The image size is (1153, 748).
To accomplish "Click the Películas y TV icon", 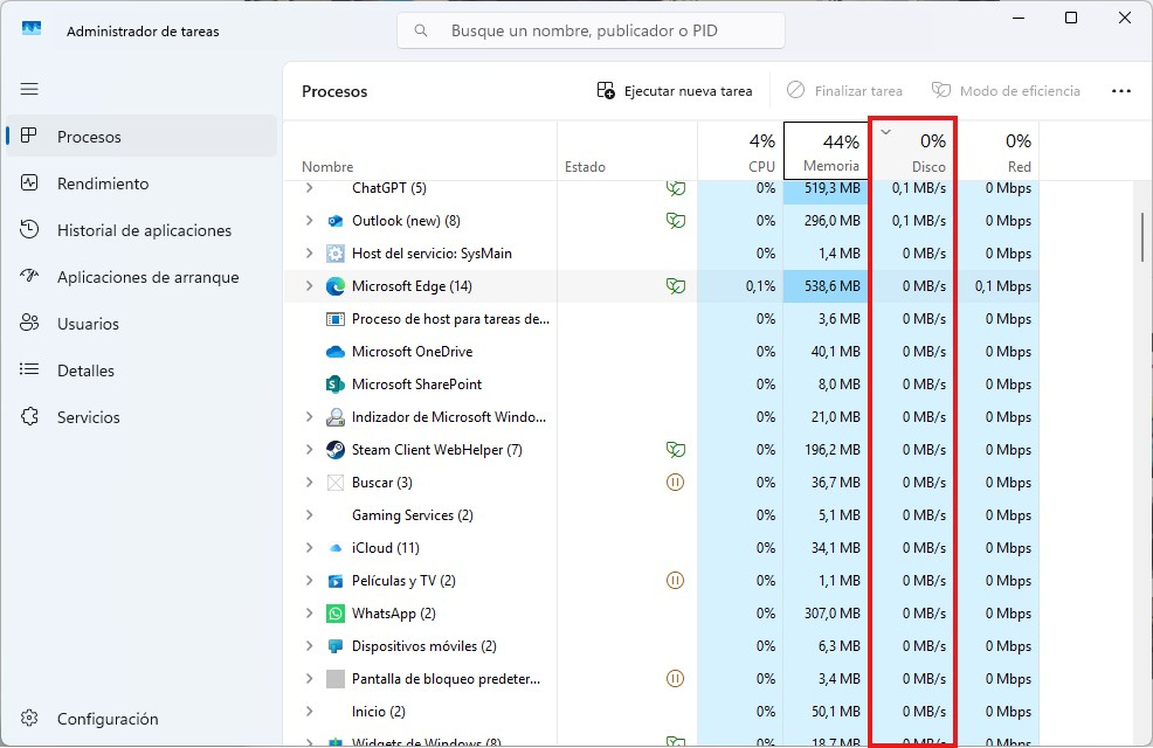I will tap(335, 581).
